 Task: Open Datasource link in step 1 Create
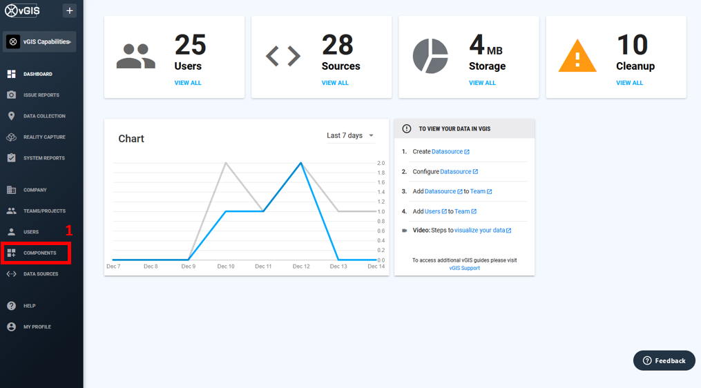click(x=450, y=151)
